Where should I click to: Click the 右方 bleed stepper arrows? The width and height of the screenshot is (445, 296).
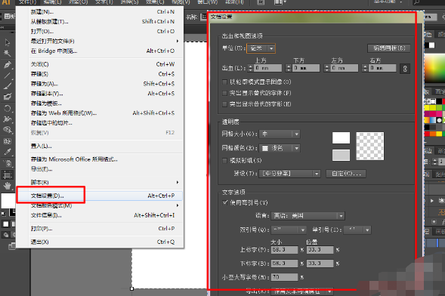pyautogui.click(x=365, y=68)
